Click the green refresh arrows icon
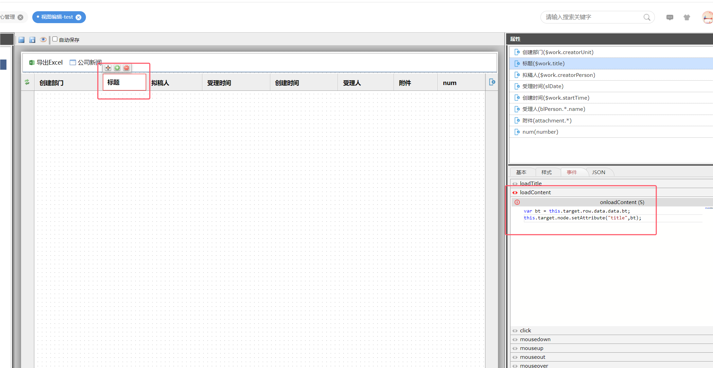Image resolution: width=713 pixels, height=368 pixels. pos(27,82)
